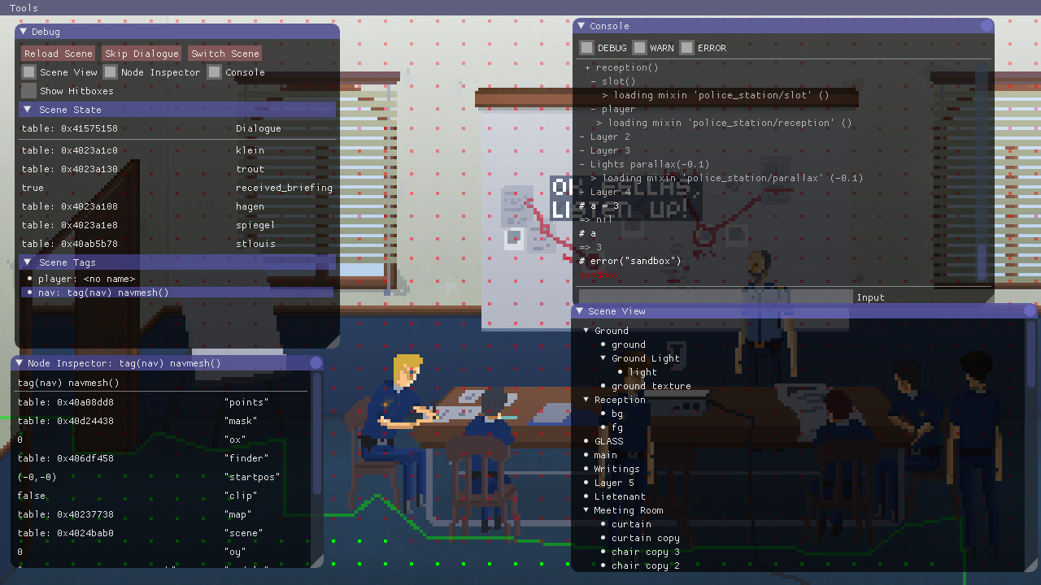
Task: Select the 'Layer 5' node in Scene View
Action: pos(614,483)
